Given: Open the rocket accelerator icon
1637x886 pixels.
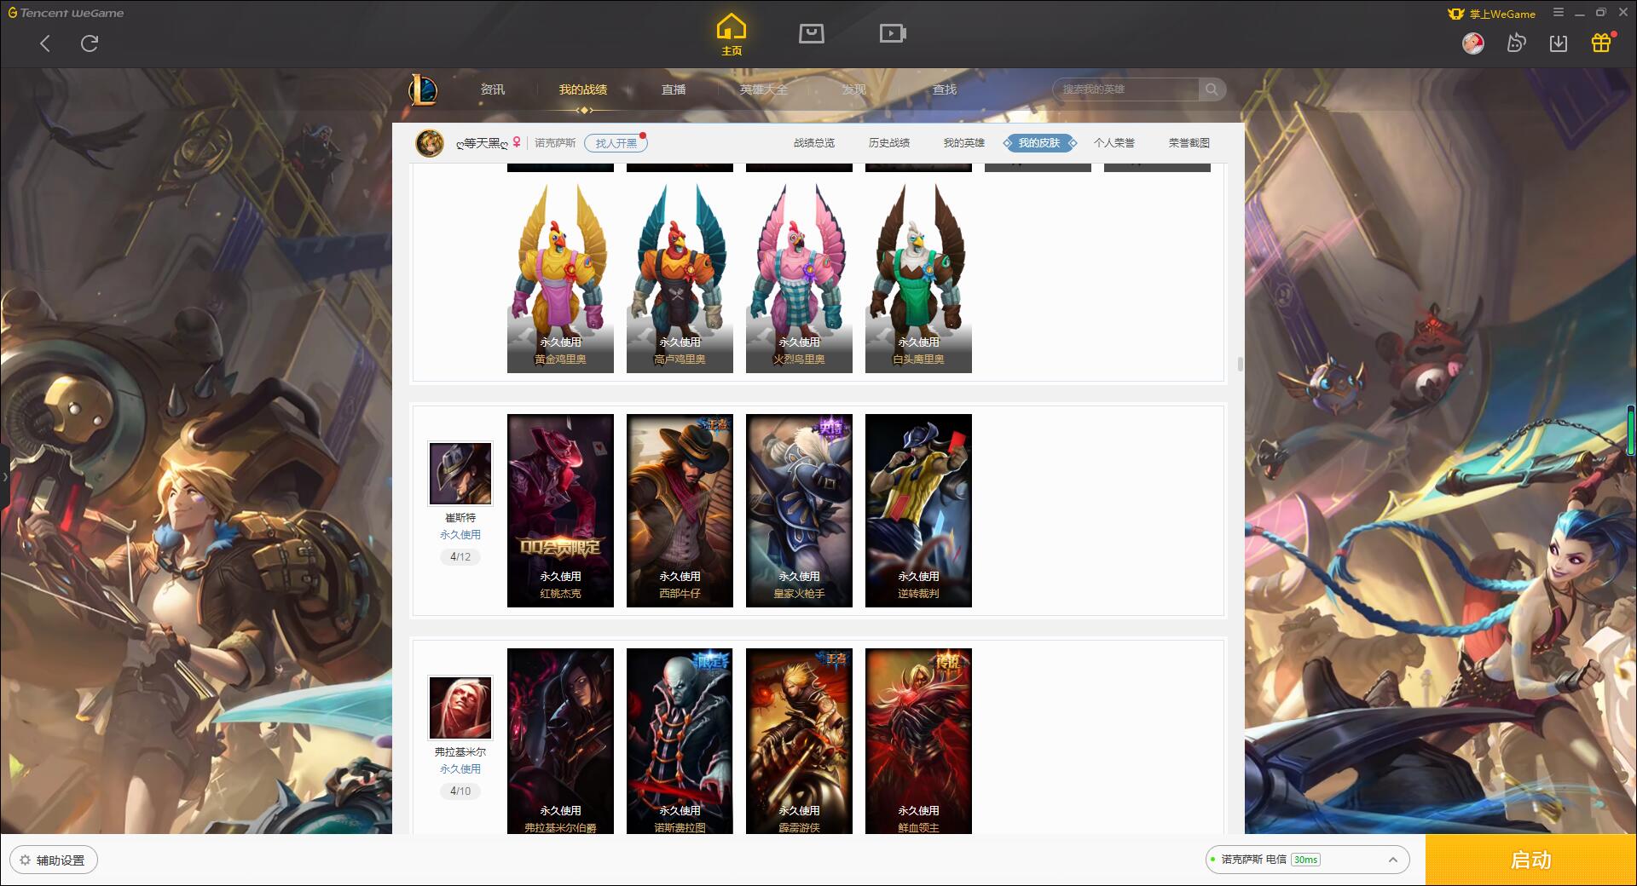Looking at the screenshot, I should click(1516, 43).
